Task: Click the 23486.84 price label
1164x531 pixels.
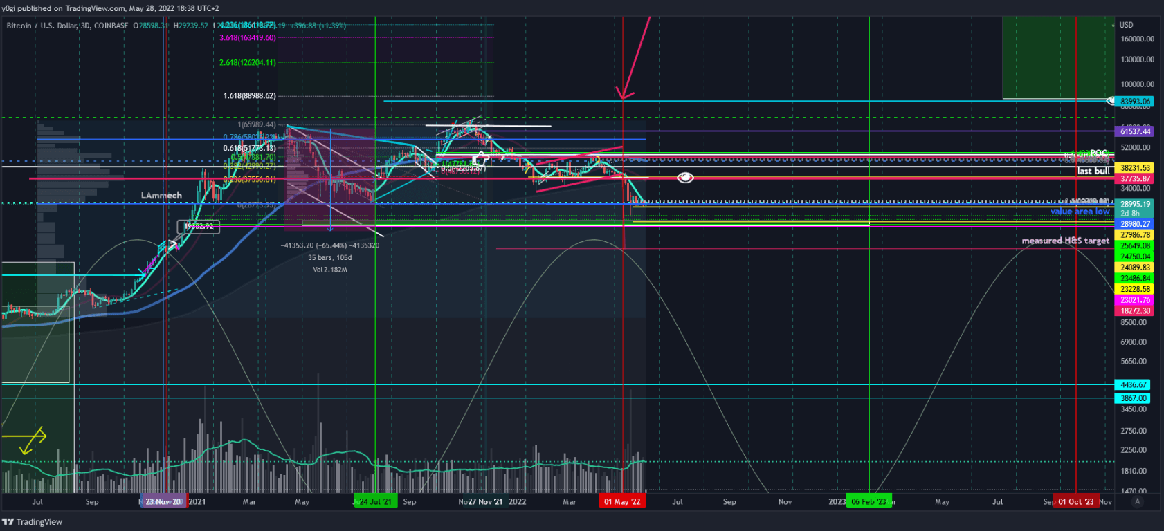Action: click(1135, 279)
